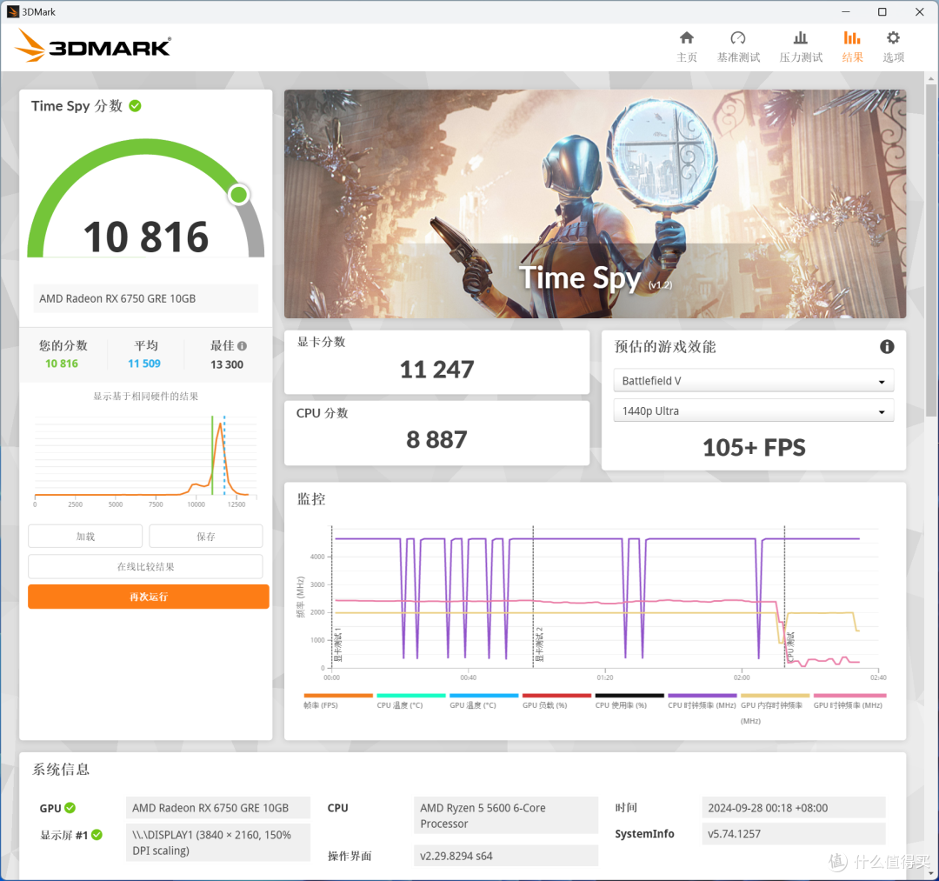The width and height of the screenshot is (939, 881).
Task: Click the GPU value in 系统信息
Action: (x=218, y=807)
